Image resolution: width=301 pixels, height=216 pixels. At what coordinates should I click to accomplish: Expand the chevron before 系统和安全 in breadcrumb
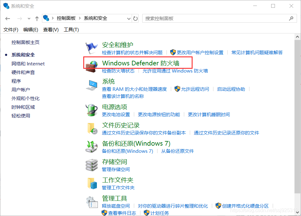pyautogui.click(x=80, y=18)
